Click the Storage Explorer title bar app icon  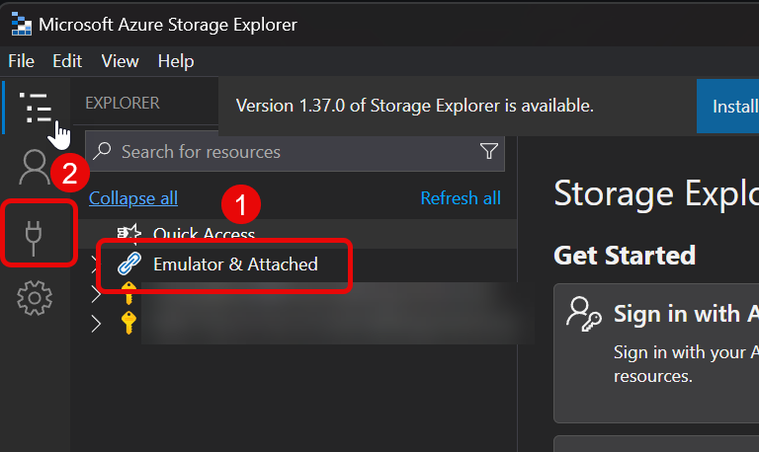tap(19, 24)
